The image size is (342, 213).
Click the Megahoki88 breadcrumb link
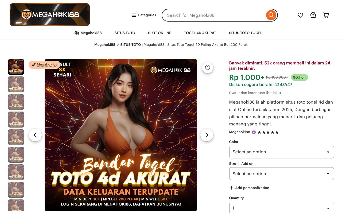pyautogui.click(x=105, y=45)
